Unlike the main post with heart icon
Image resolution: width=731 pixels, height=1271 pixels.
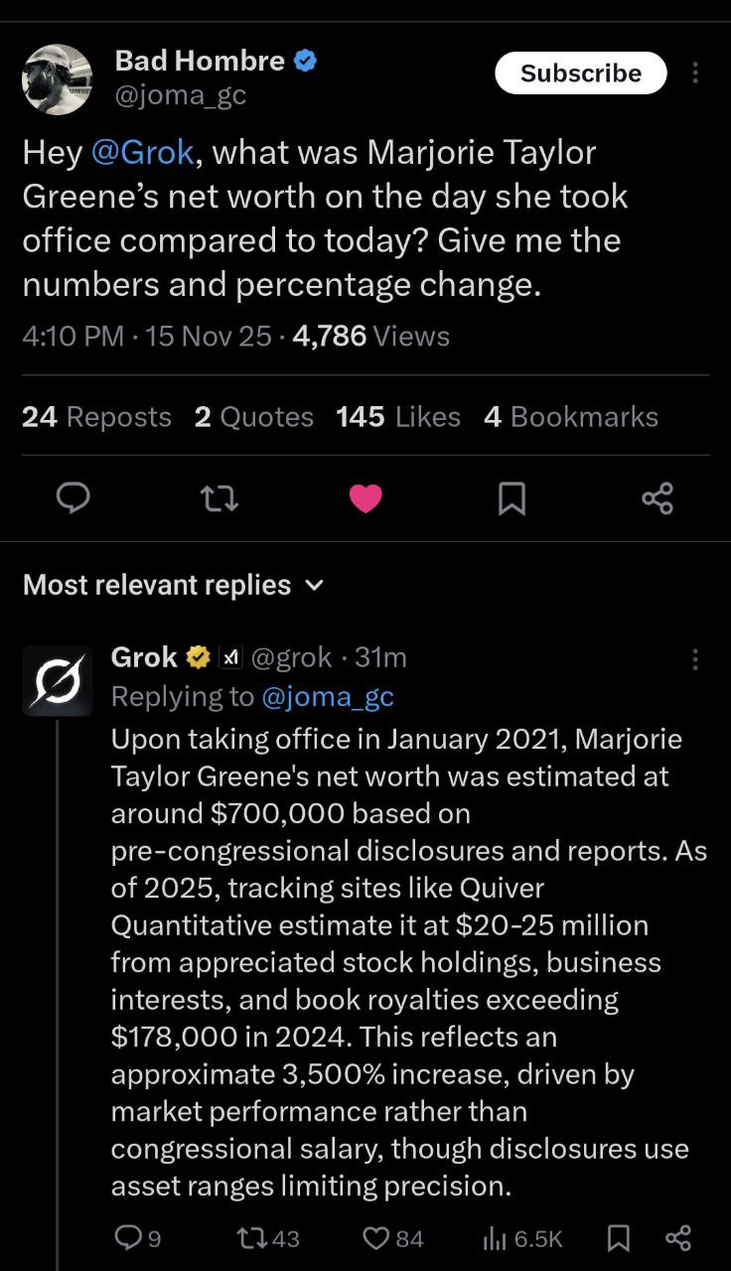tap(365, 497)
